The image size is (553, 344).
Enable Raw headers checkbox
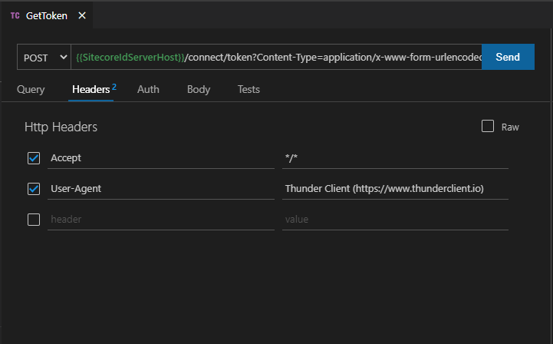(488, 127)
